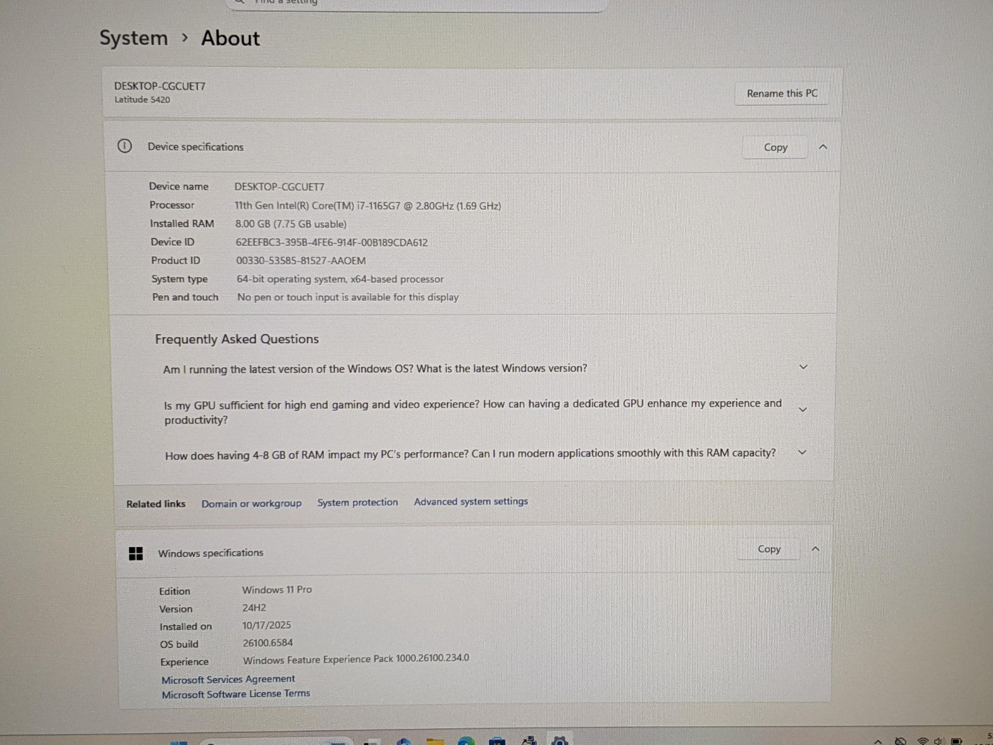This screenshot has width=993, height=745.
Task: Copy the Device specifications
Action: (775, 148)
